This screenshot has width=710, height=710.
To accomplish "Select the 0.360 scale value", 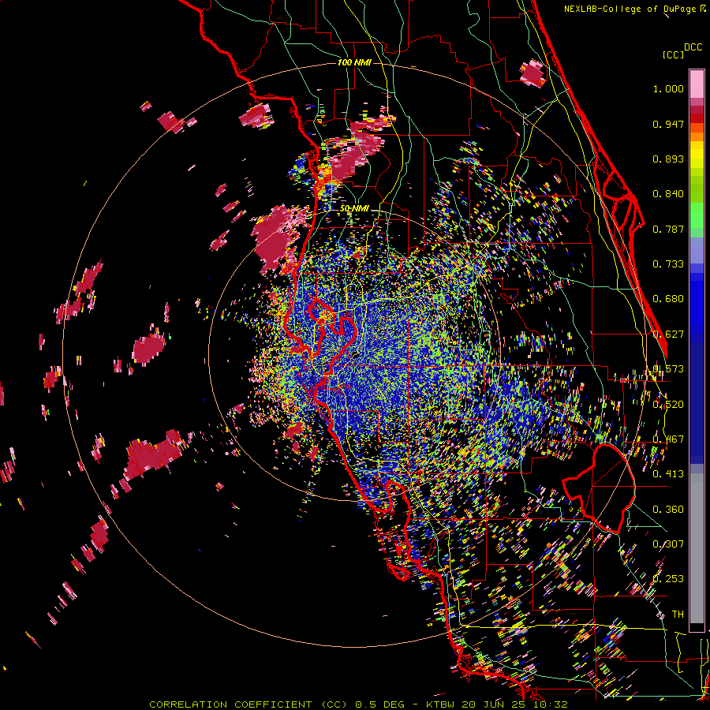I will 668,510.
